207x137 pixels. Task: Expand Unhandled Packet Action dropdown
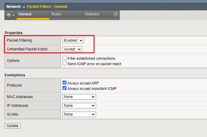coord(72,49)
